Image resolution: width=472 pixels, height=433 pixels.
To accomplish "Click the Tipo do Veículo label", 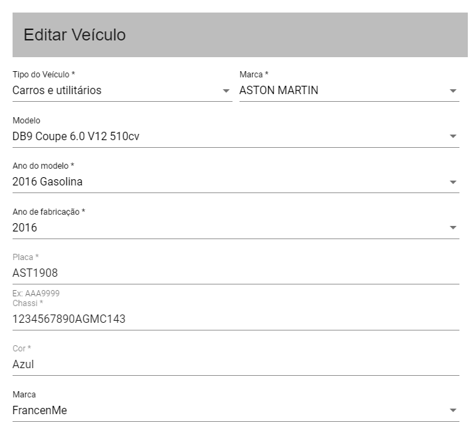I will point(44,75).
